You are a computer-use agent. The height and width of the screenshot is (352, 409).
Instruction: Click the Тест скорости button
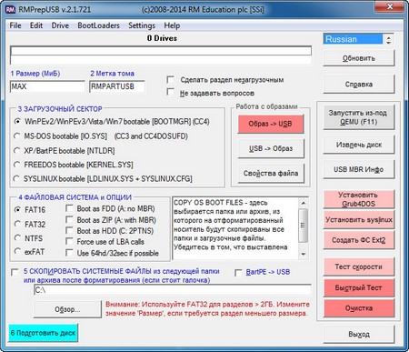click(359, 267)
